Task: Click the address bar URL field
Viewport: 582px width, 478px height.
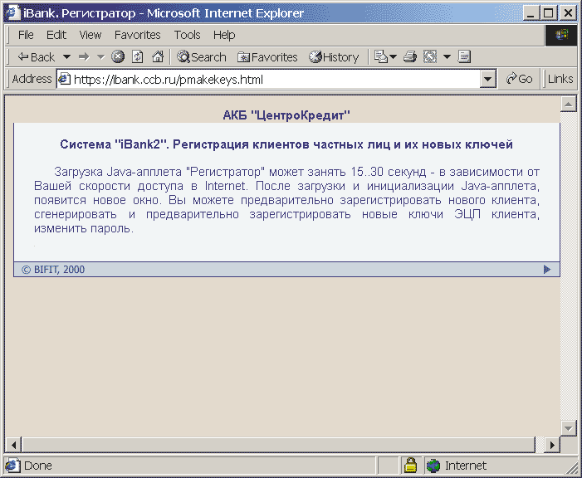Action: pos(276,80)
